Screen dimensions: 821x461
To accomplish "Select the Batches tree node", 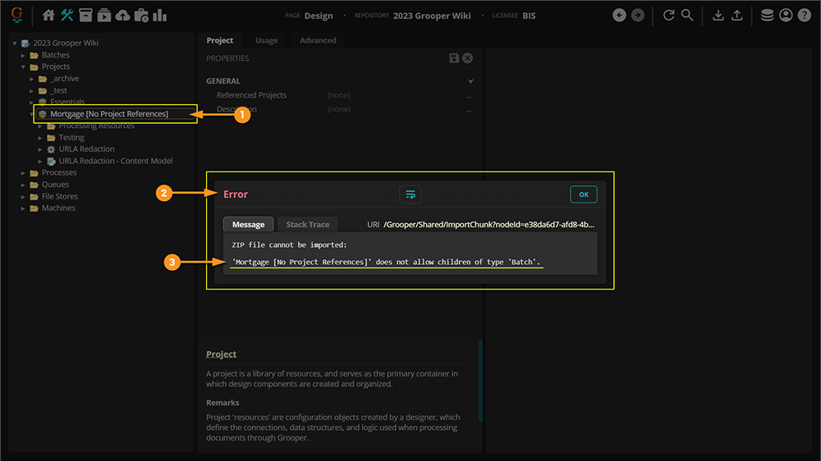I will 56,55.
